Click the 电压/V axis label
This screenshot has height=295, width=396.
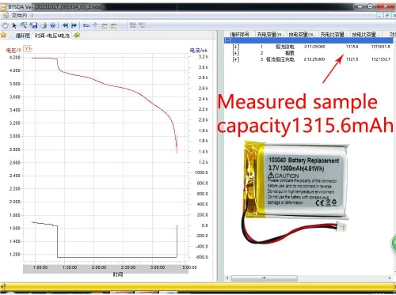13,50
